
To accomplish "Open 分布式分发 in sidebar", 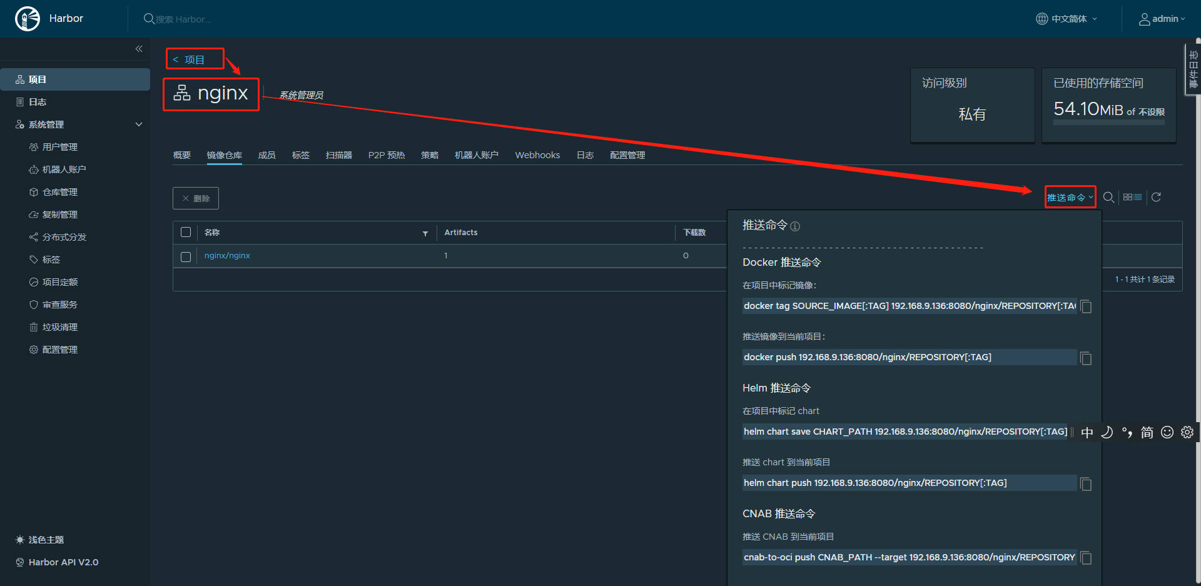I will [x=64, y=237].
